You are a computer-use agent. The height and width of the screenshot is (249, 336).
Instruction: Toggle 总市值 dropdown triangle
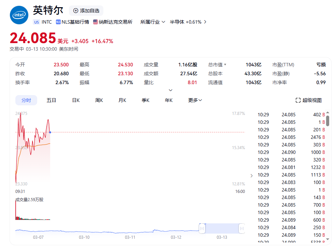point(225,64)
